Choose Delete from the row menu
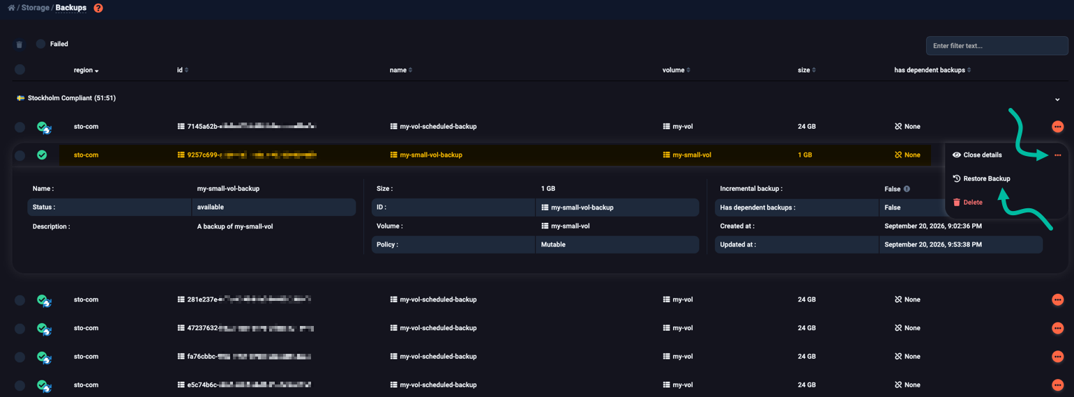Viewport: 1074px width, 397px height. (967, 202)
